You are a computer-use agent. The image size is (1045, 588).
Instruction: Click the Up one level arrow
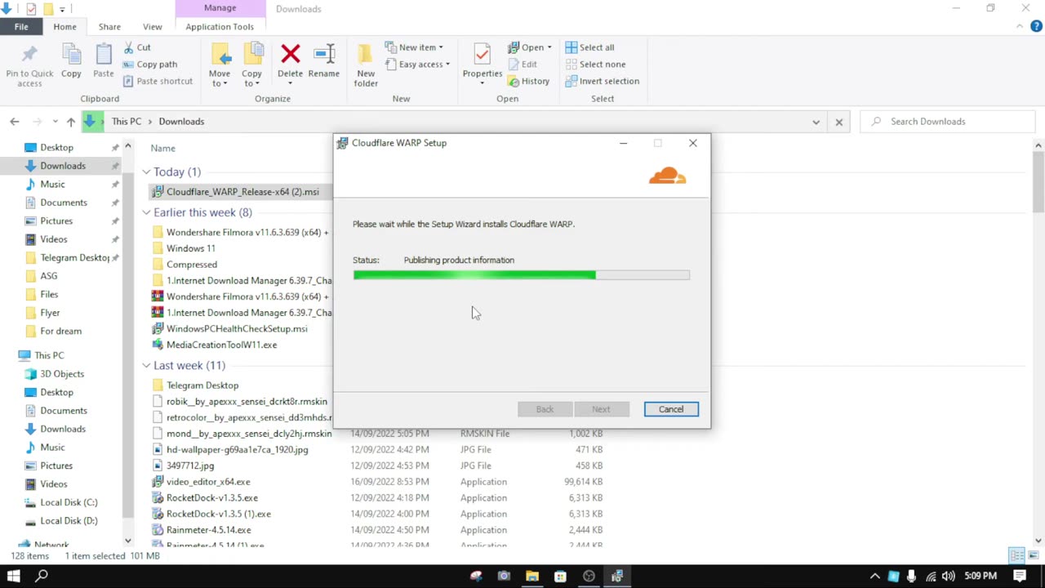click(71, 122)
